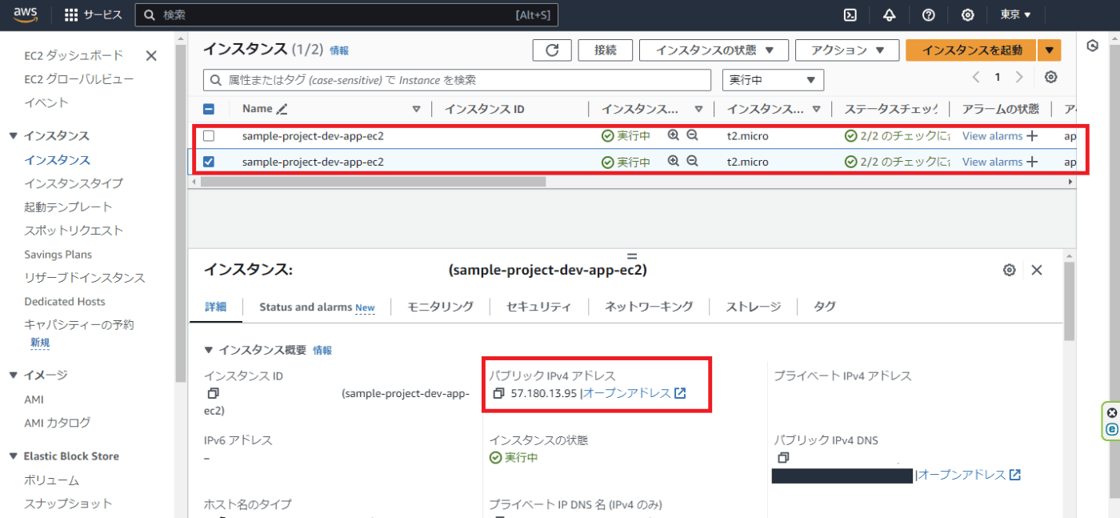The image size is (1120, 518).
Task: Zoom in on the selected row's state
Action: 674,161
